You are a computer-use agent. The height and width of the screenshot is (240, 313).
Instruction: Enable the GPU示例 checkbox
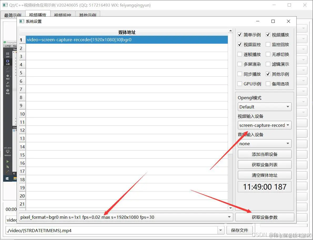tap(240, 84)
